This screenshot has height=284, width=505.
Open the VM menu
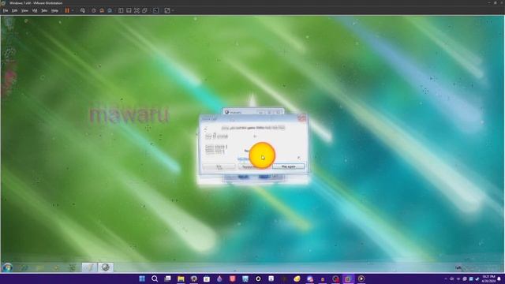tap(35, 10)
